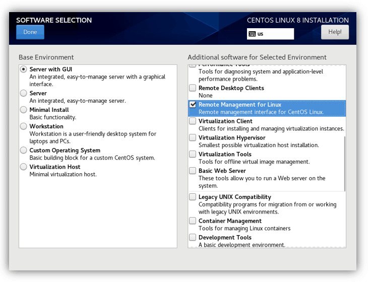
Task: Click 'A basic development environment.' text
Action: click(242, 245)
